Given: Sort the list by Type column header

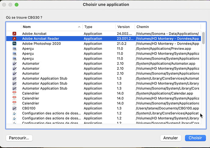Looking at the screenshot, I should click(99, 27).
